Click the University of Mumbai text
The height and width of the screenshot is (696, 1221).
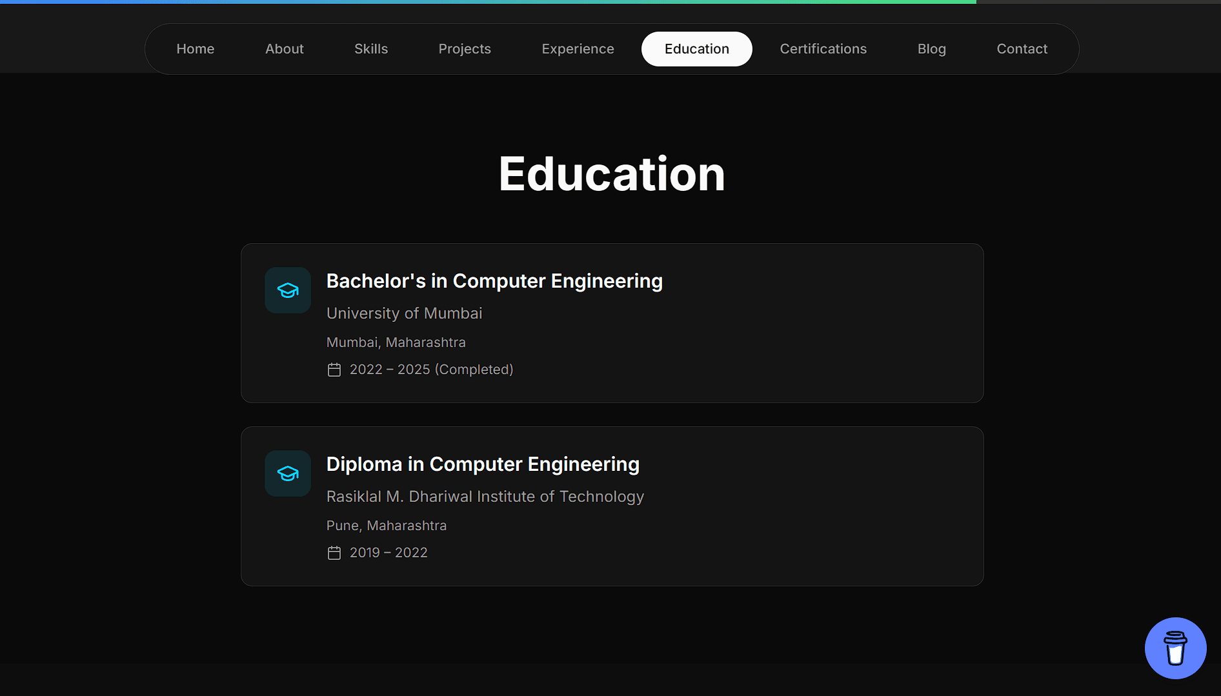[x=404, y=313]
